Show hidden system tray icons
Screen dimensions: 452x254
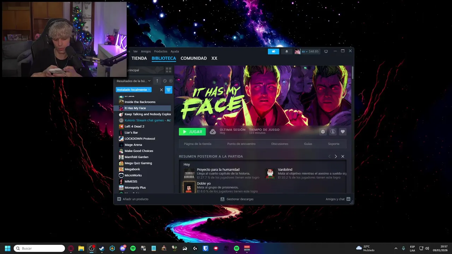[x=396, y=248]
